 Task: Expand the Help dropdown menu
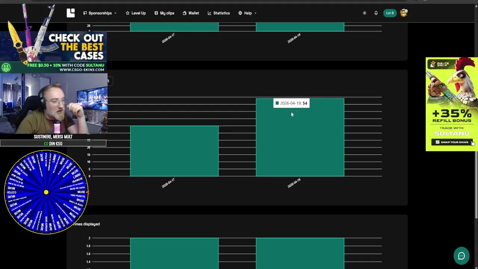(x=247, y=13)
